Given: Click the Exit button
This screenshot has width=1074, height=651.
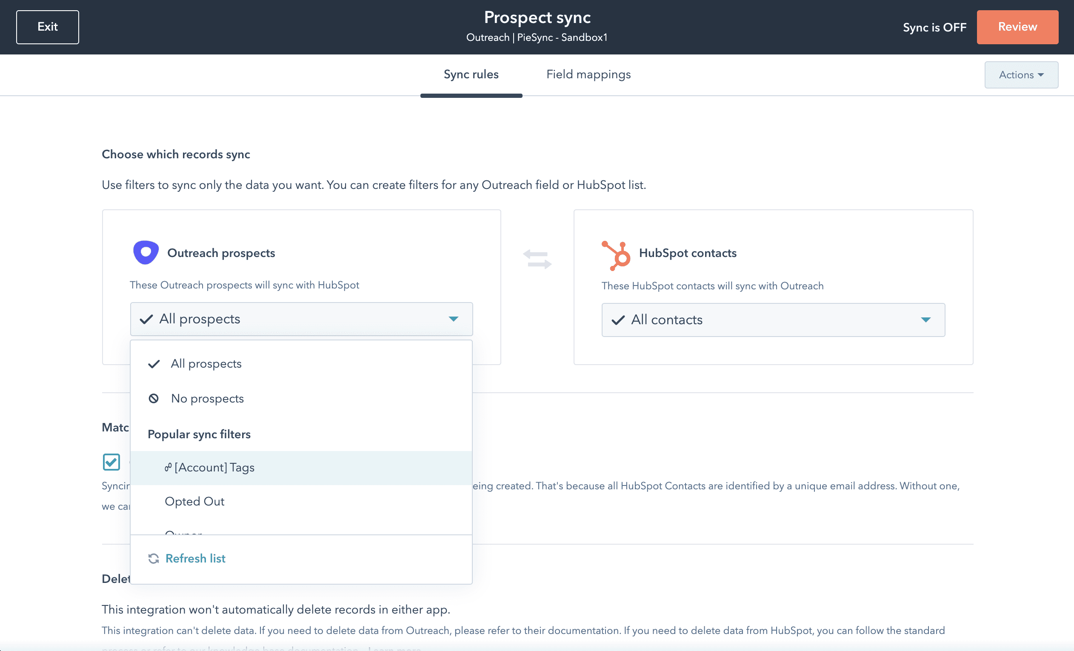Looking at the screenshot, I should click(48, 27).
